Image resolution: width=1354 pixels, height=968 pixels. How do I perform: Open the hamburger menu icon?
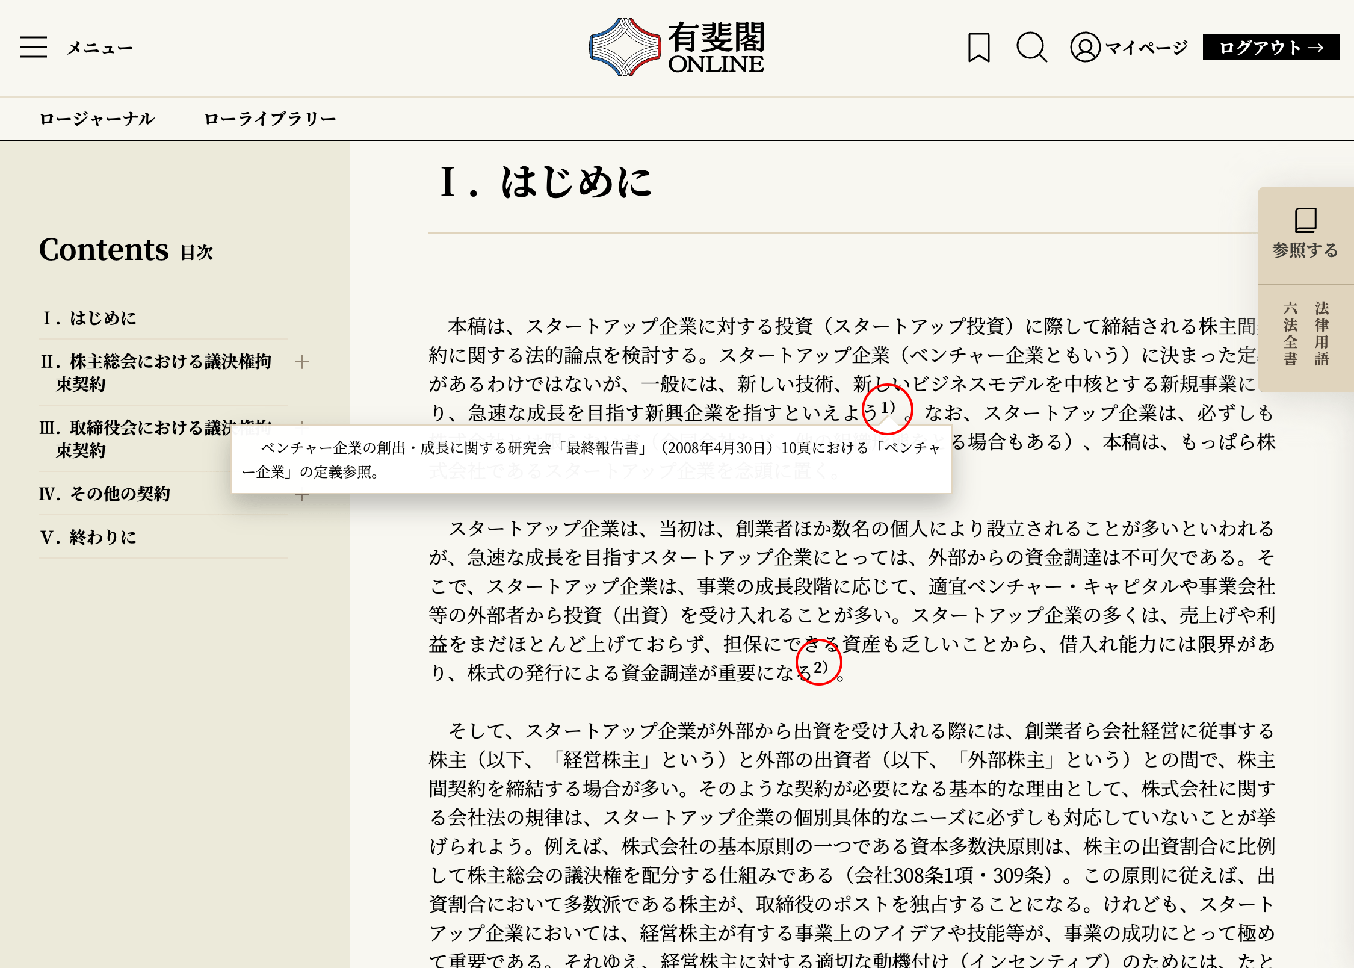34,47
